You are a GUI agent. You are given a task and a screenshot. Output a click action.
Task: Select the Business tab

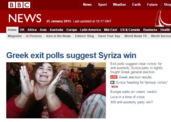[150, 30]
